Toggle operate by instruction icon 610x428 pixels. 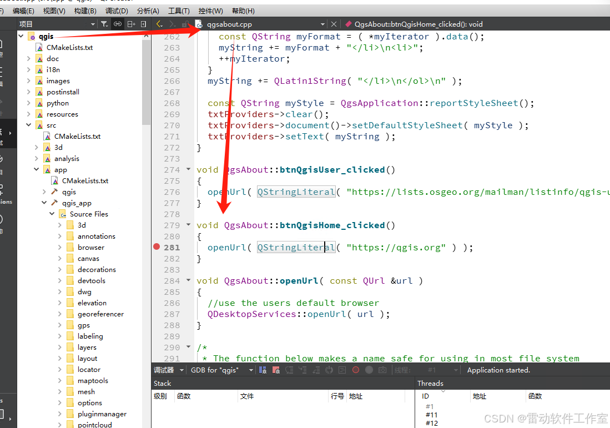[x=342, y=370]
